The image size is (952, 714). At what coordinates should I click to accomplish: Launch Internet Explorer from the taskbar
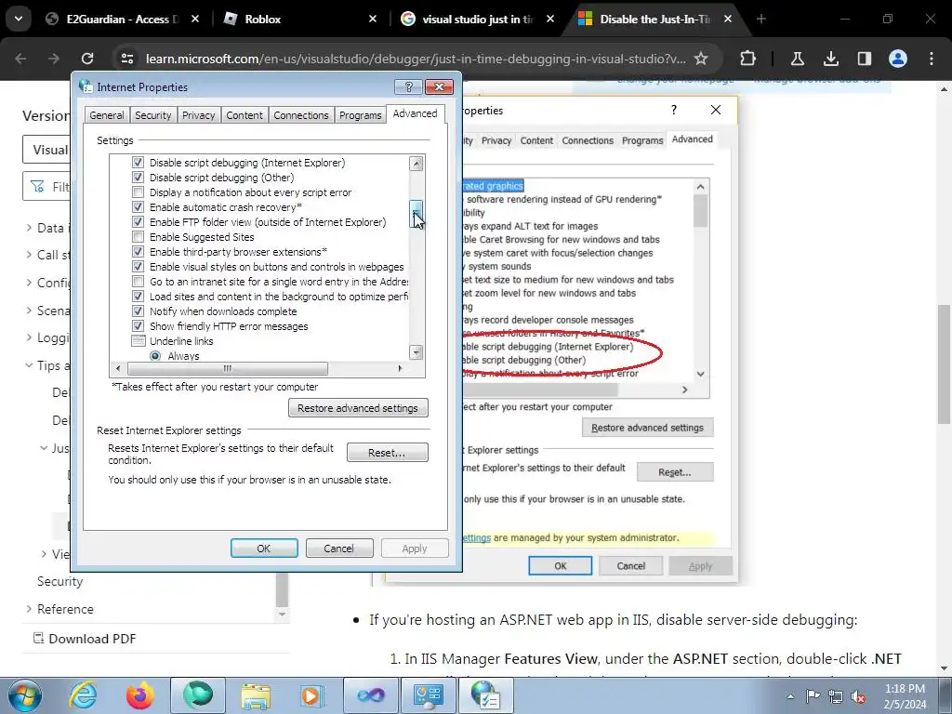coord(83,695)
